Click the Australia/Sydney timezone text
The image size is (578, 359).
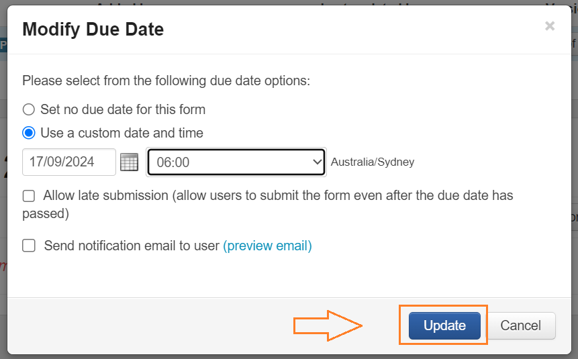373,162
